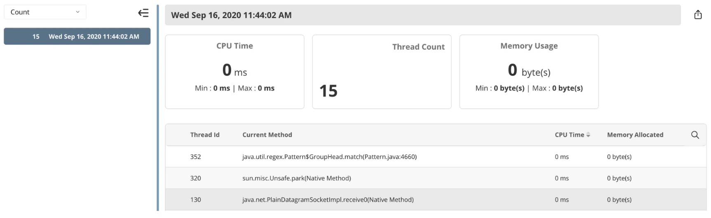Click the PlainDatagramSocketImpl.receive0 method text

328,199
